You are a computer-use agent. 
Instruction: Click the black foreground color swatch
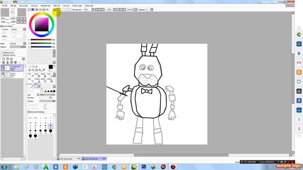pyautogui.click(x=51, y=67)
